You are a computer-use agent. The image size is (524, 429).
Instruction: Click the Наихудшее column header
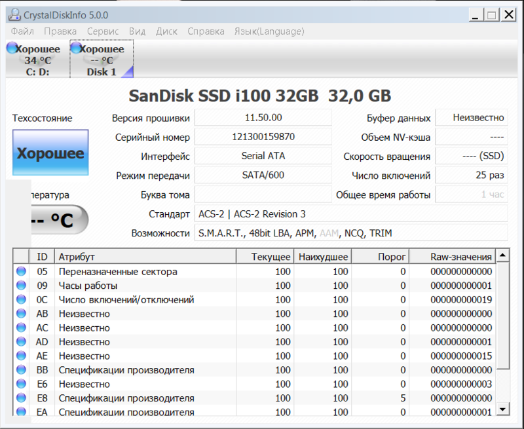[x=323, y=257]
